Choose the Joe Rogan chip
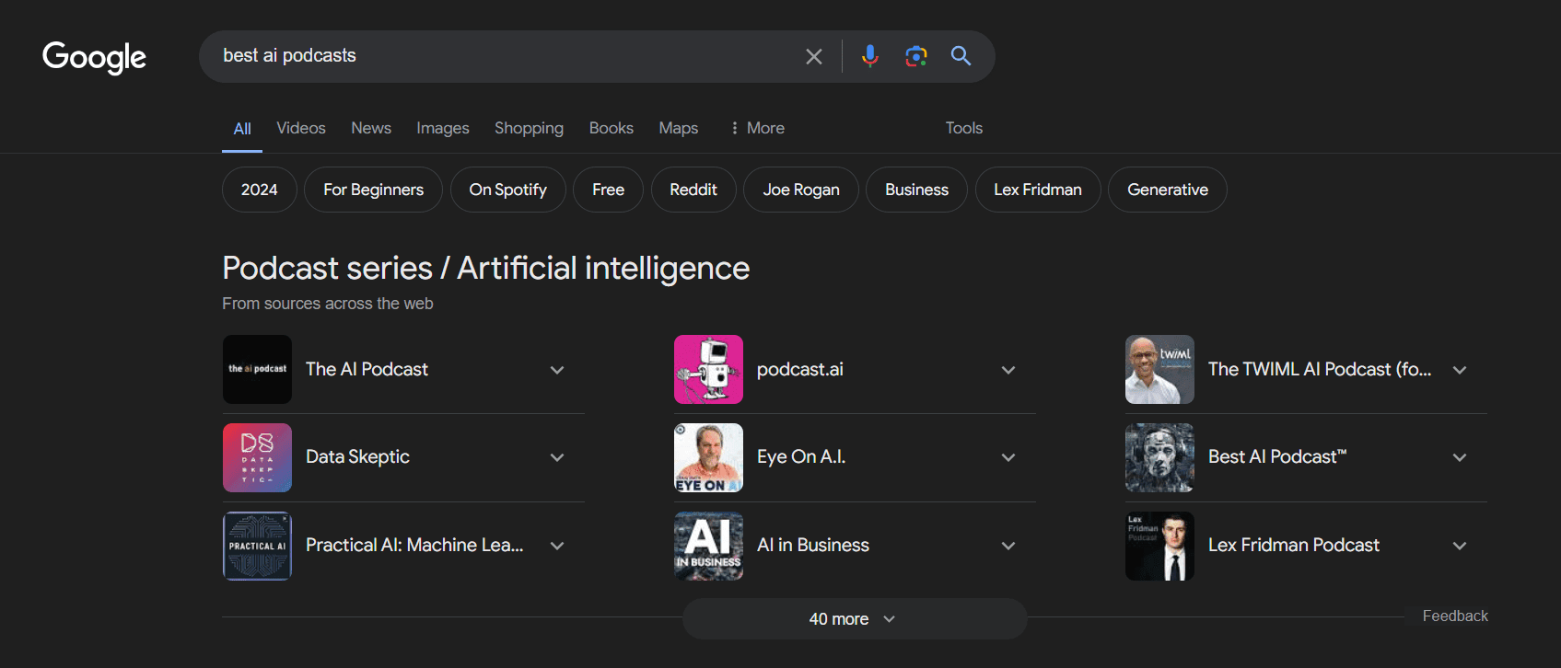This screenshot has width=1561, height=668. [801, 190]
